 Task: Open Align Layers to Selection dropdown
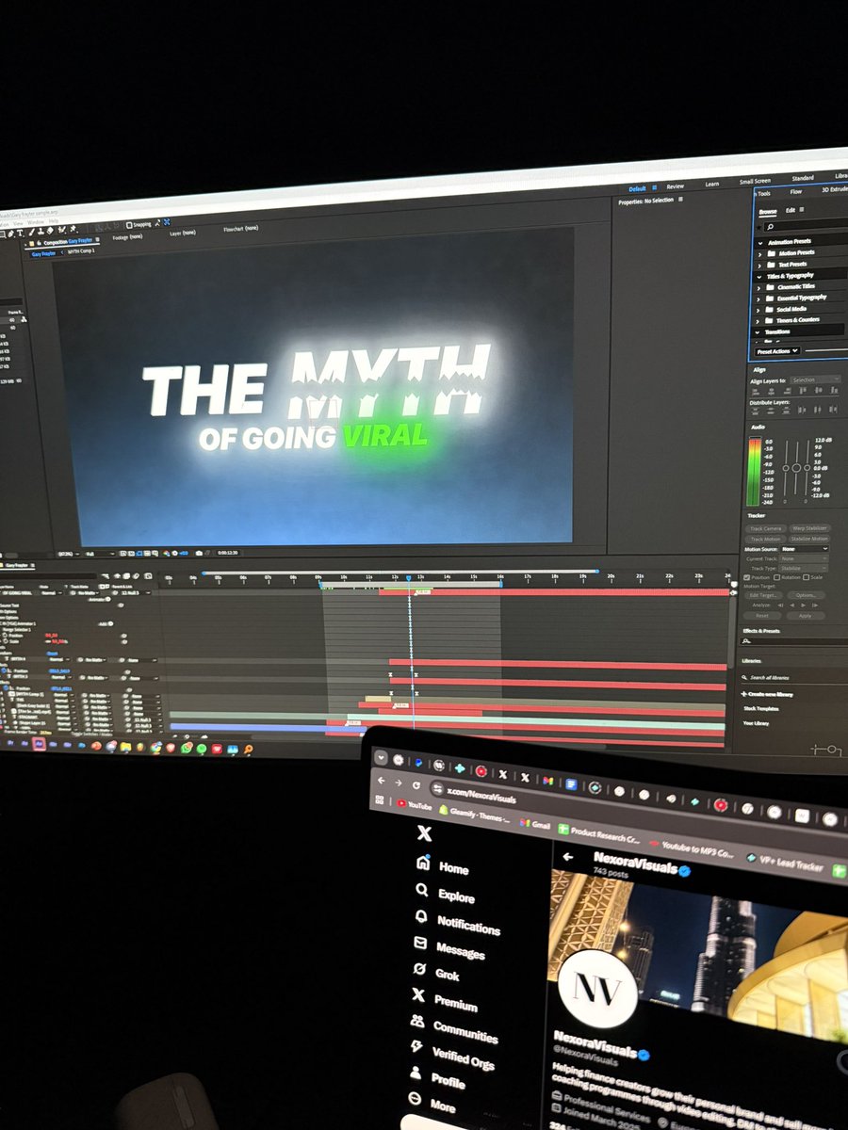pos(815,379)
